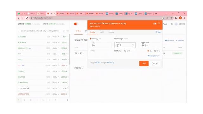Go forward in browser history
203x114 pixels.
23,18
